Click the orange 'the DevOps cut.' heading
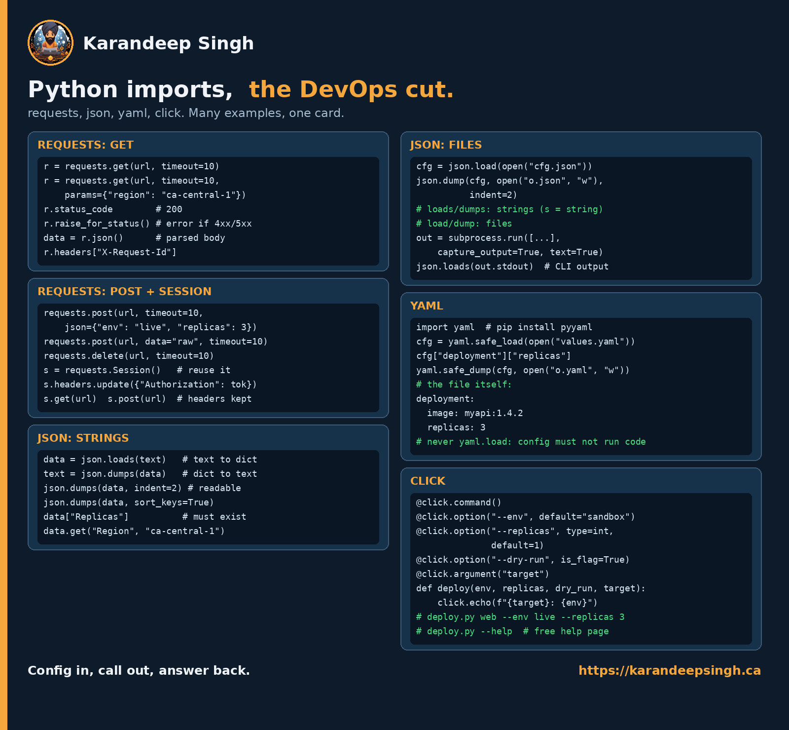This screenshot has width=789, height=730. 351,89
